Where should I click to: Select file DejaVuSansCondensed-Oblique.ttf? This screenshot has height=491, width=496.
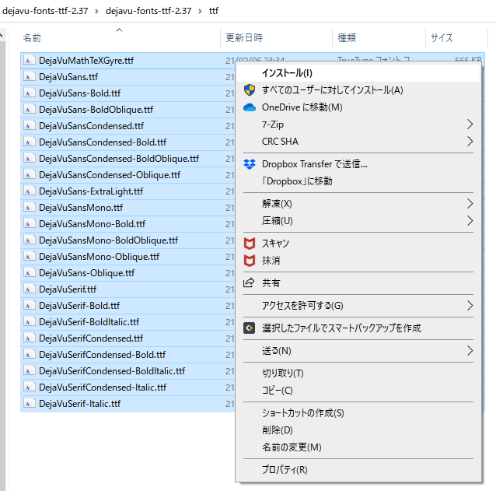coord(110,175)
